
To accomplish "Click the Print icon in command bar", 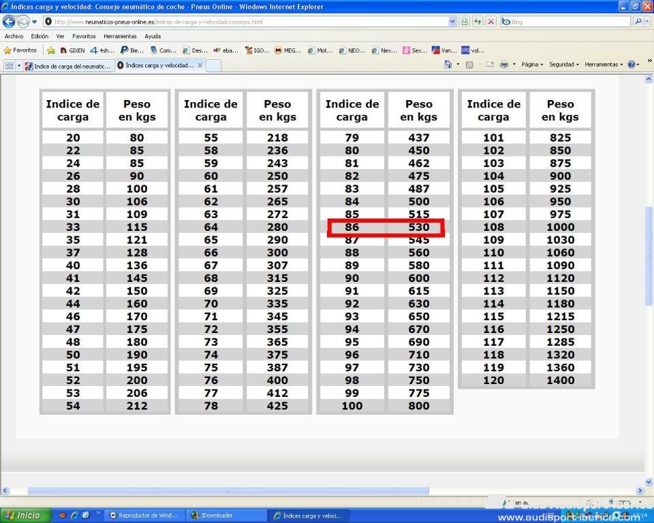I will pos(504,65).
